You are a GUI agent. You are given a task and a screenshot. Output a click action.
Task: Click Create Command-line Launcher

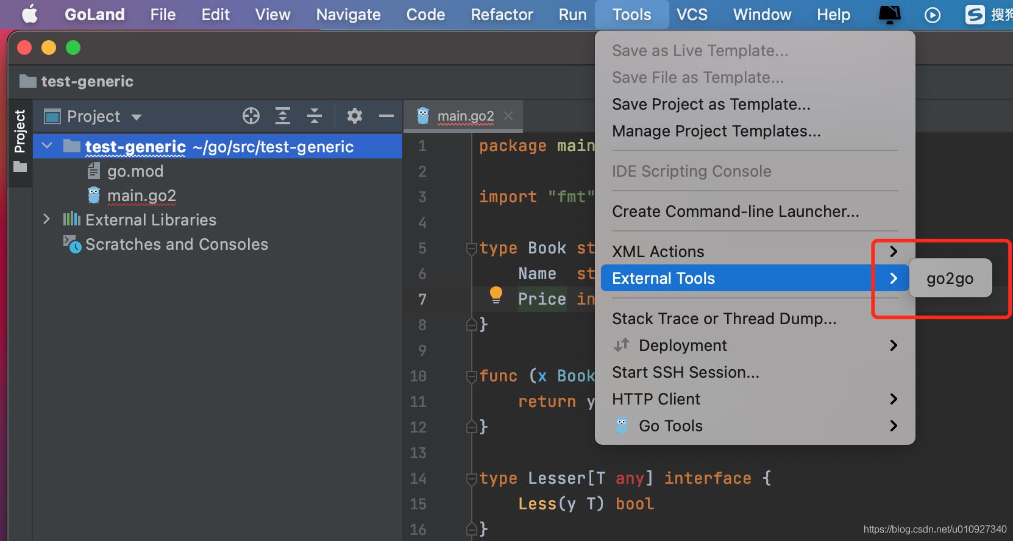pyautogui.click(x=735, y=211)
